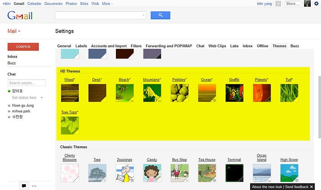
Task: Click the profile avatar photo
Action: [x=307, y=4]
